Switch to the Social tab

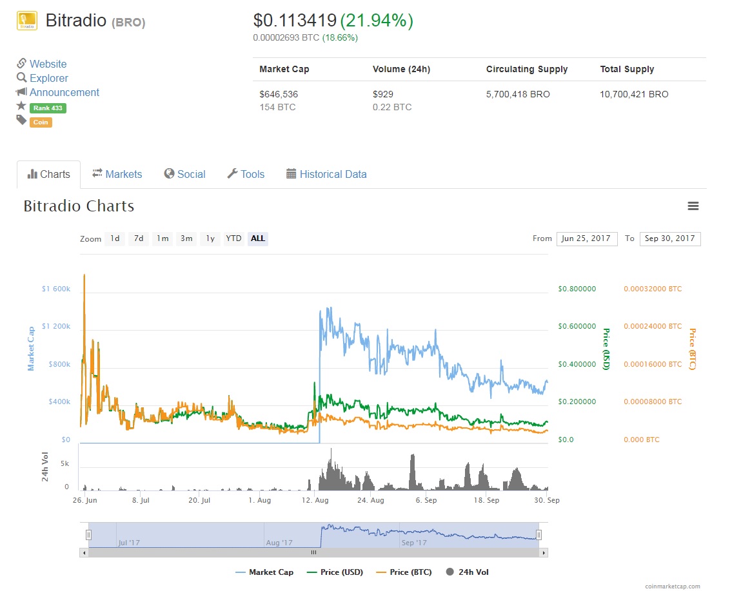pos(185,174)
